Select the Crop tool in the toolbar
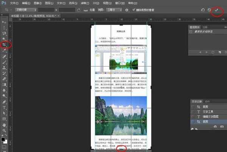Screen dimensions: 227x152 point(5,45)
